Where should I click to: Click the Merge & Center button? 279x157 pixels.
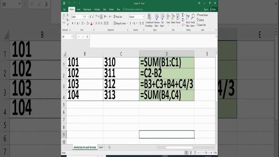(x=120, y=23)
